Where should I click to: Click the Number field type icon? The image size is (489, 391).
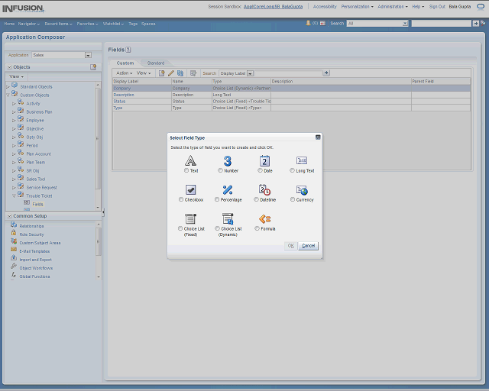pyautogui.click(x=227, y=160)
